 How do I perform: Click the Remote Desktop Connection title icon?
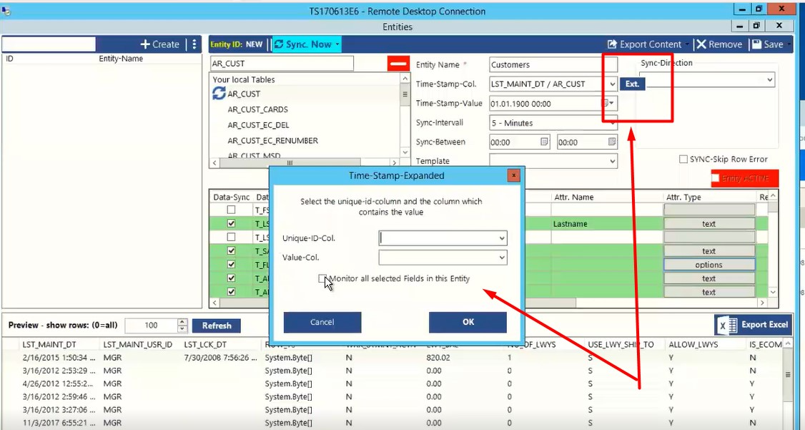pyautogui.click(x=6, y=11)
